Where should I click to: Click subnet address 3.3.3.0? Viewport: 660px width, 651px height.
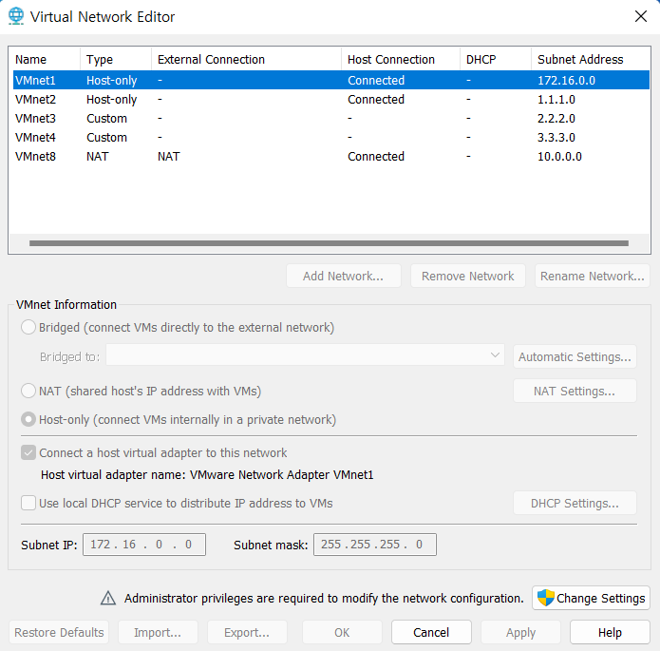pyautogui.click(x=556, y=138)
